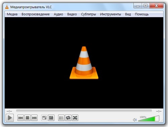Open the Видео menu
Viewport: 168px width, 127px height.
72,14
